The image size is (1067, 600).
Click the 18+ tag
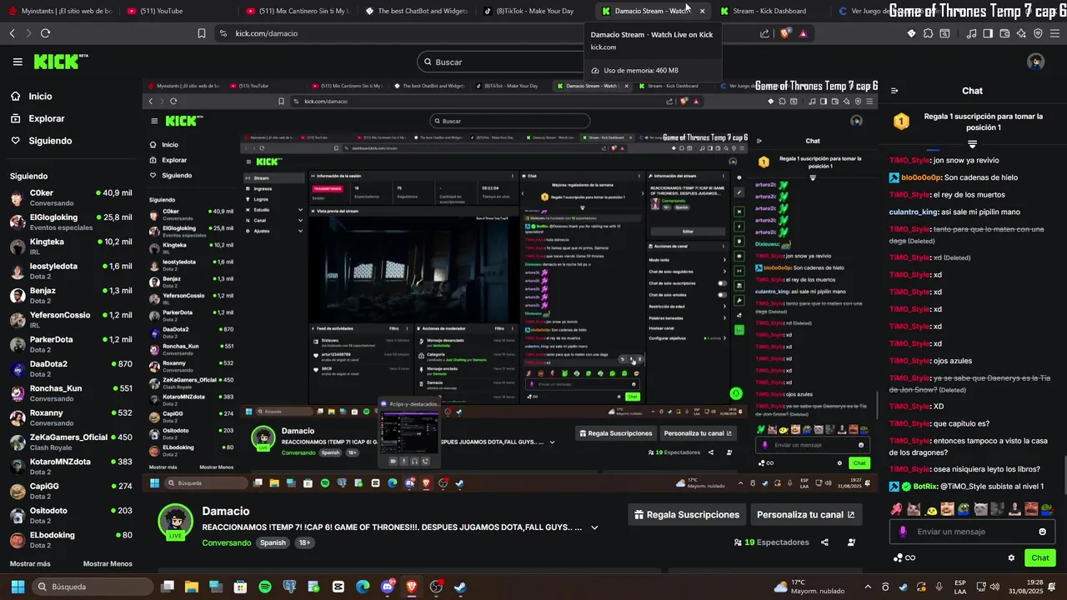pyautogui.click(x=304, y=542)
